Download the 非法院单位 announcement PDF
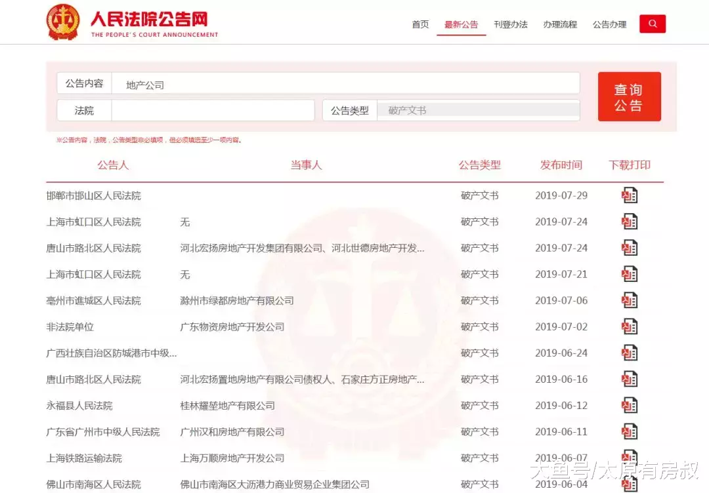Viewport: 709px width, 493px height. (629, 326)
